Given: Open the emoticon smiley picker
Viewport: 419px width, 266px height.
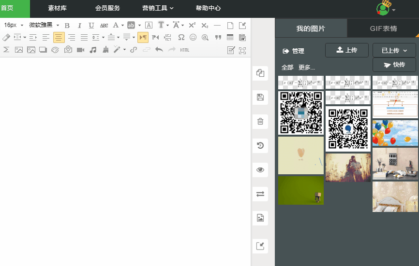Looking at the screenshot, I should coord(193,37).
